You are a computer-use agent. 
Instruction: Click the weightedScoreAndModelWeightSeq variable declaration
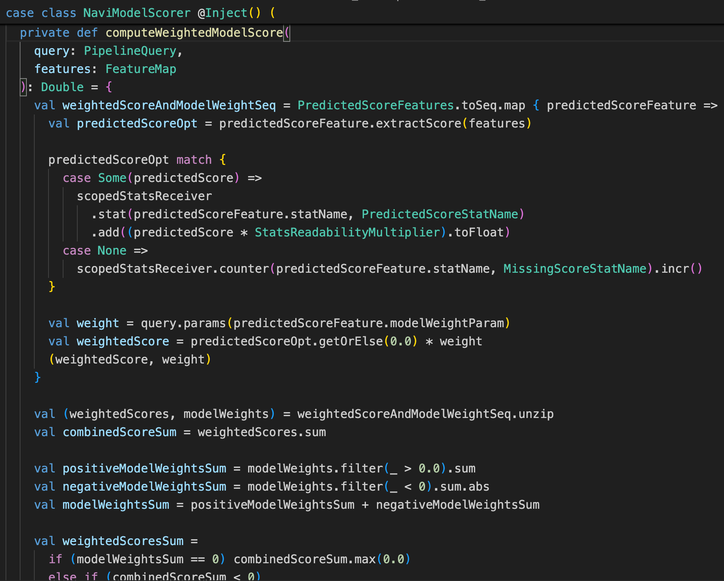pos(169,105)
